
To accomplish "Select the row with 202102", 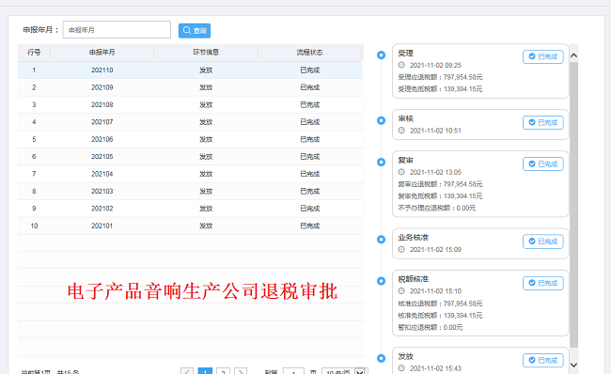I will point(190,209).
